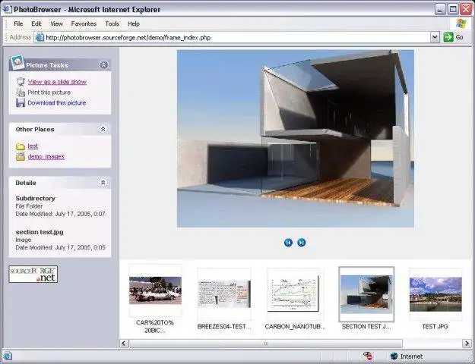Open the File menu
The width and height of the screenshot is (475, 364).
coord(18,24)
